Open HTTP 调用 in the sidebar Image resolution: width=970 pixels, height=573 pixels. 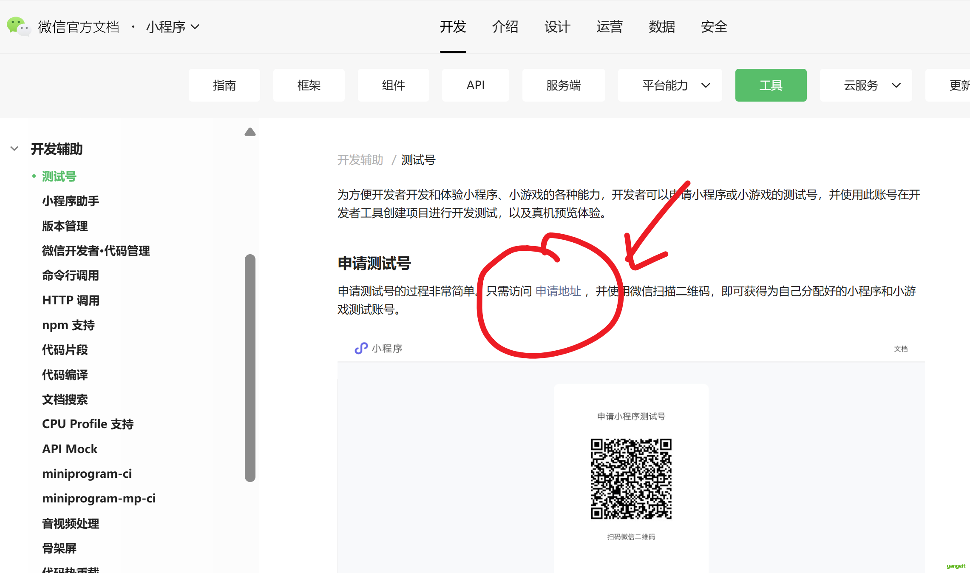[71, 301]
